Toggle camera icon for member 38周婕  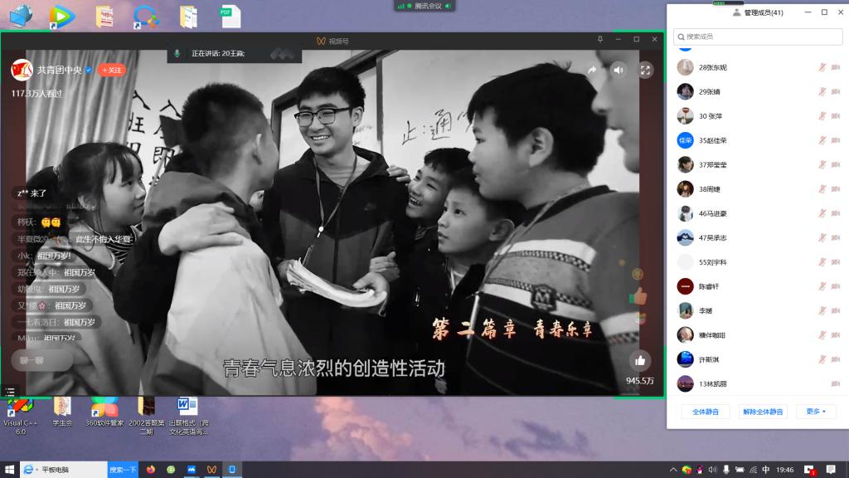point(835,189)
